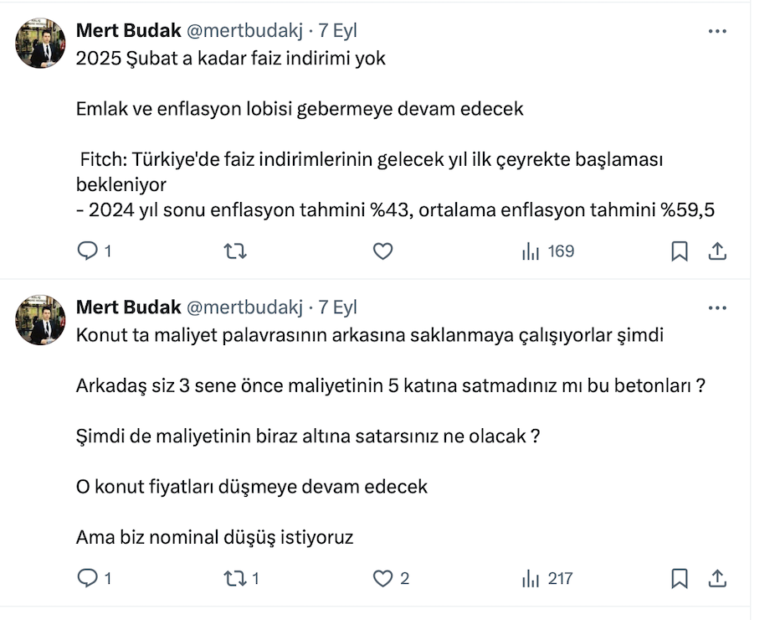Reply to the Fitch faiz indirimi tweet

click(88, 251)
